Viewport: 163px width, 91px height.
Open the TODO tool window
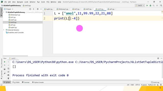coord(16,82)
